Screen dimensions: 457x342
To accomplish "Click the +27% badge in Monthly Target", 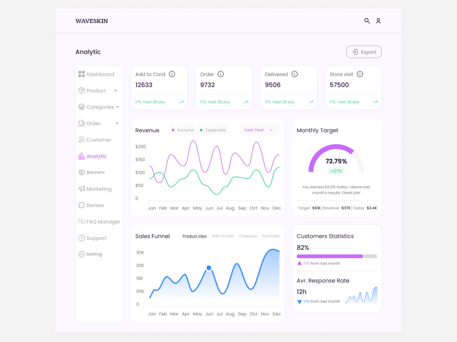I will pos(336,171).
